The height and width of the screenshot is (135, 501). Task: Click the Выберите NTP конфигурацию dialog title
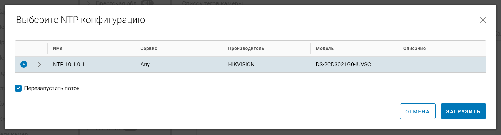81,20
